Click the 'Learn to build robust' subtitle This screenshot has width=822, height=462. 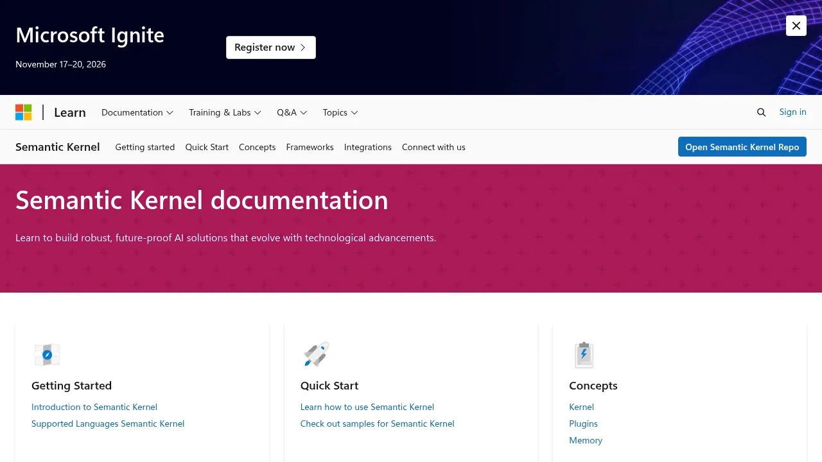(225, 237)
